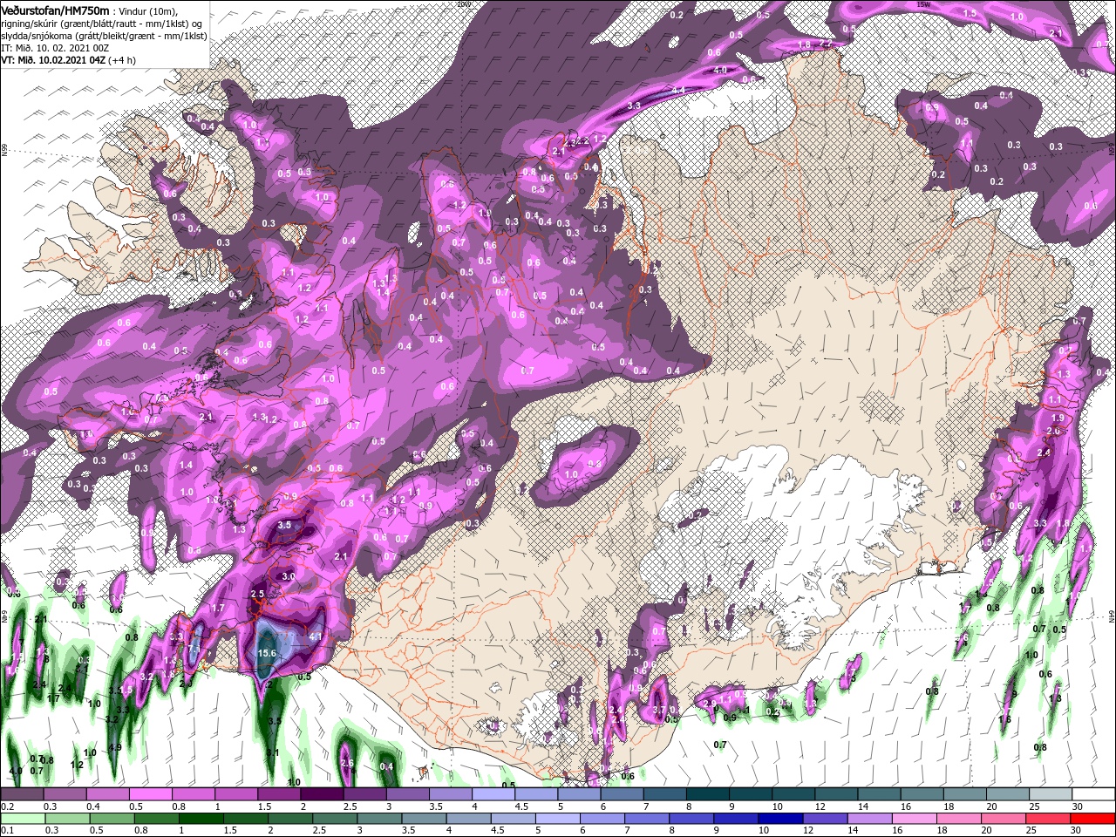This screenshot has width=1116, height=837.
Task: Pick the dark green 1 swatch in rain scale
Action: [x=202, y=818]
